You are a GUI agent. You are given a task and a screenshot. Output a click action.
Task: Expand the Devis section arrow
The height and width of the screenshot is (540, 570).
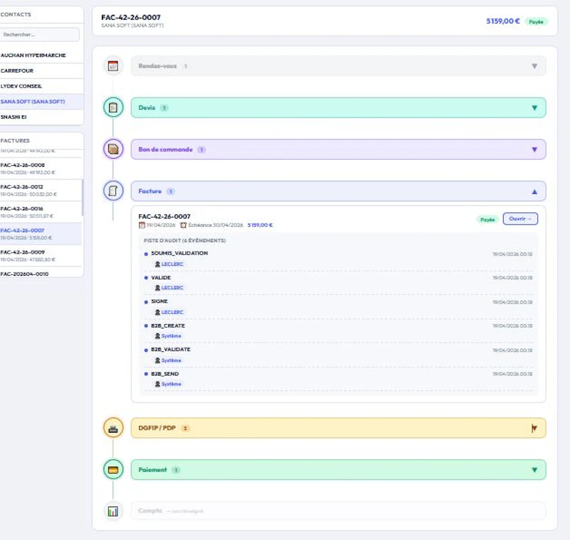(534, 108)
